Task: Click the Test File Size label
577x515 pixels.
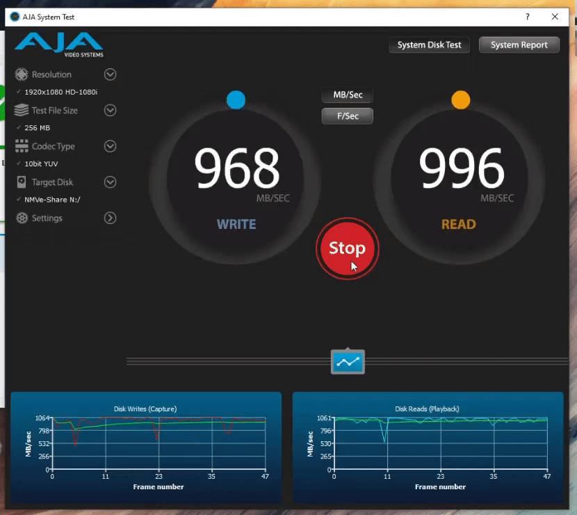Action: click(55, 111)
